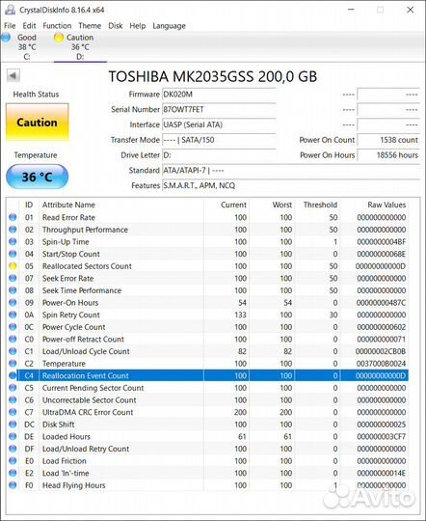Click the status icon for Reallocation Event Count
Screen dimensions: 426x521
(x=13, y=376)
